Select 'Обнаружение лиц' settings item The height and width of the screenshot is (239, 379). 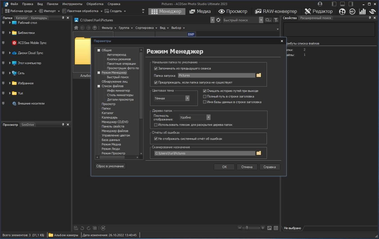(114, 82)
